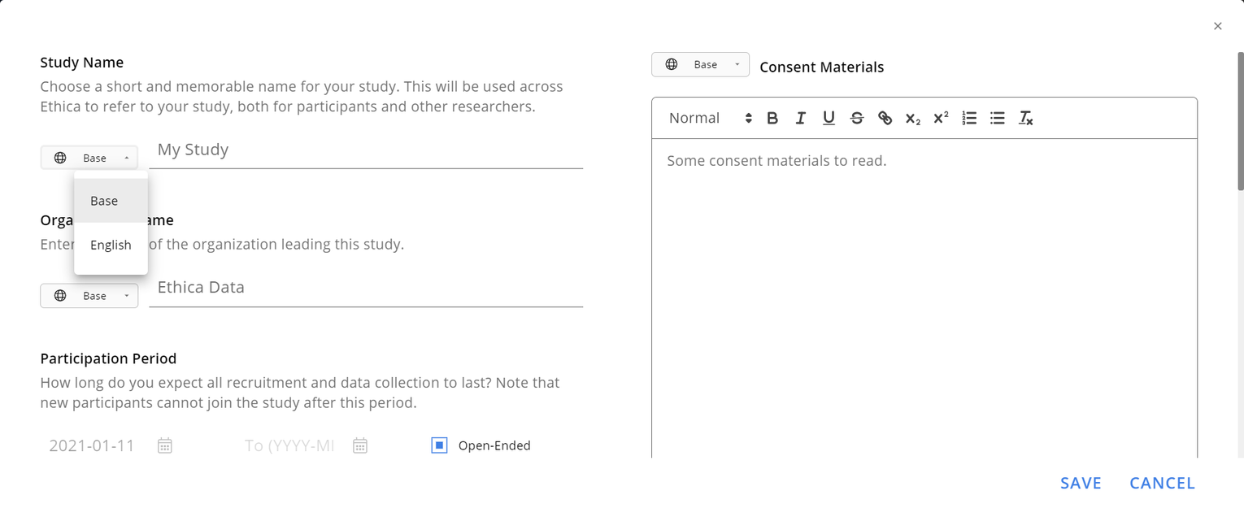Select English in the language list
This screenshot has height=508, width=1244.
click(x=110, y=245)
